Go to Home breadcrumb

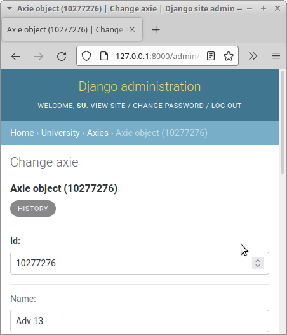click(22, 133)
